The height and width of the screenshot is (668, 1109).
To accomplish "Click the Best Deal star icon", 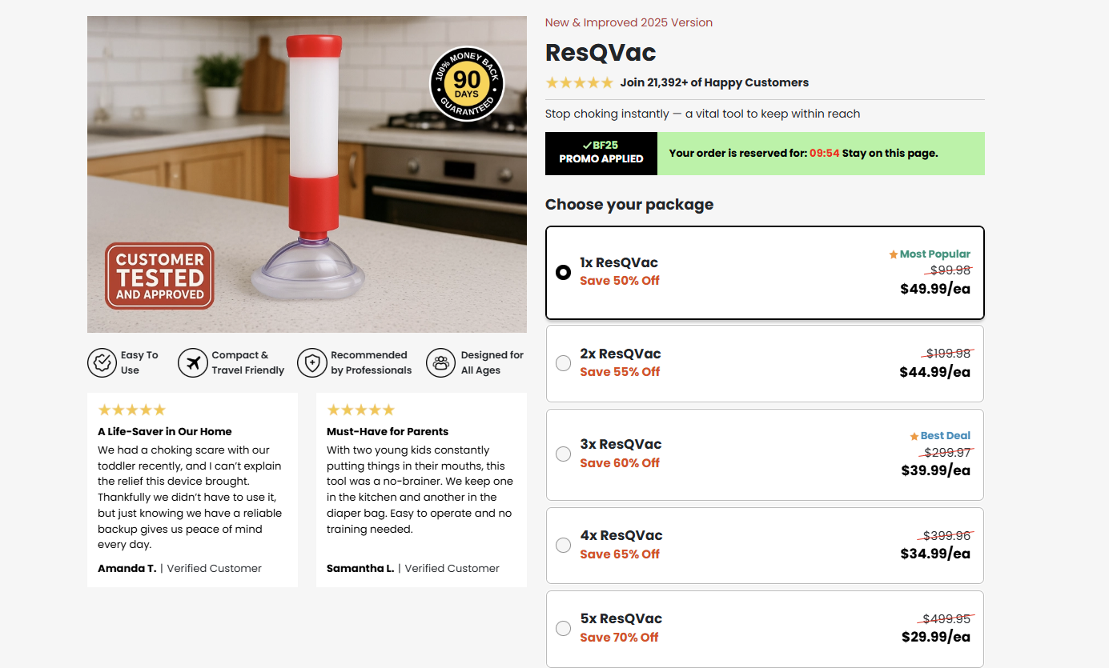I will [914, 436].
